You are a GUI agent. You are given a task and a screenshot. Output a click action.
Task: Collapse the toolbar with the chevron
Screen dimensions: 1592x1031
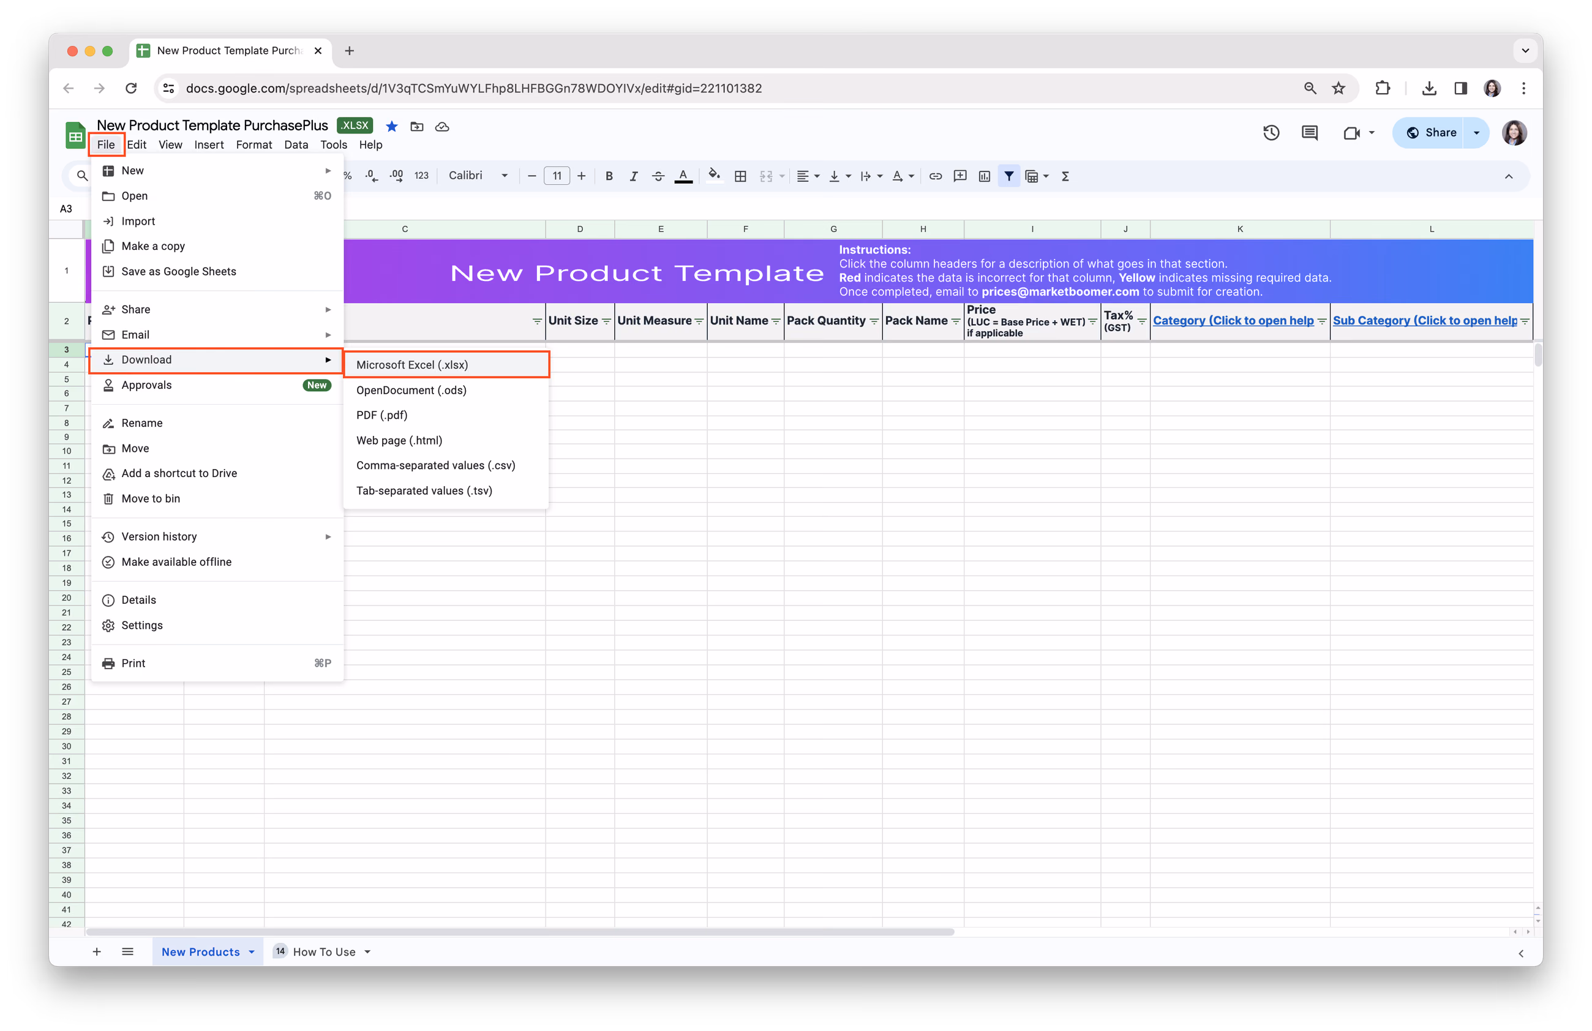click(1508, 176)
